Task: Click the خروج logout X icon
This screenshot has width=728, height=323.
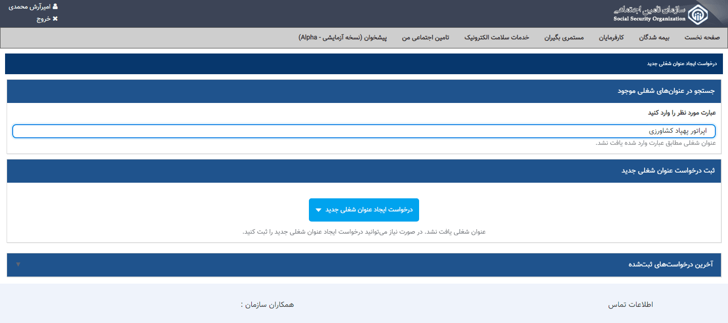Action: (55, 19)
